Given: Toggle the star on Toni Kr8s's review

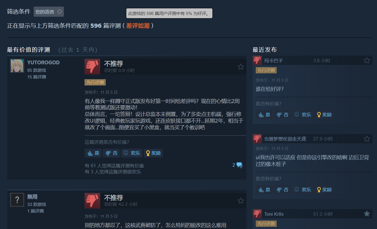Looking at the screenshot, I should 367,214.
